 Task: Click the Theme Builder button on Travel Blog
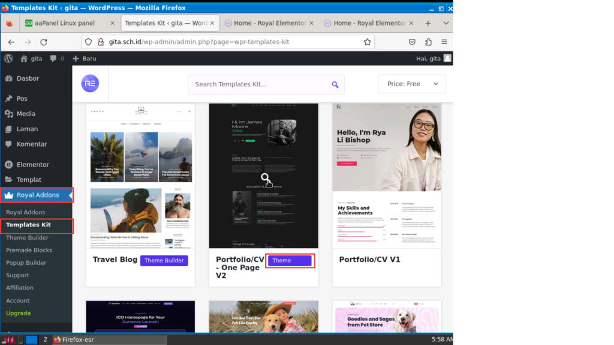point(164,261)
